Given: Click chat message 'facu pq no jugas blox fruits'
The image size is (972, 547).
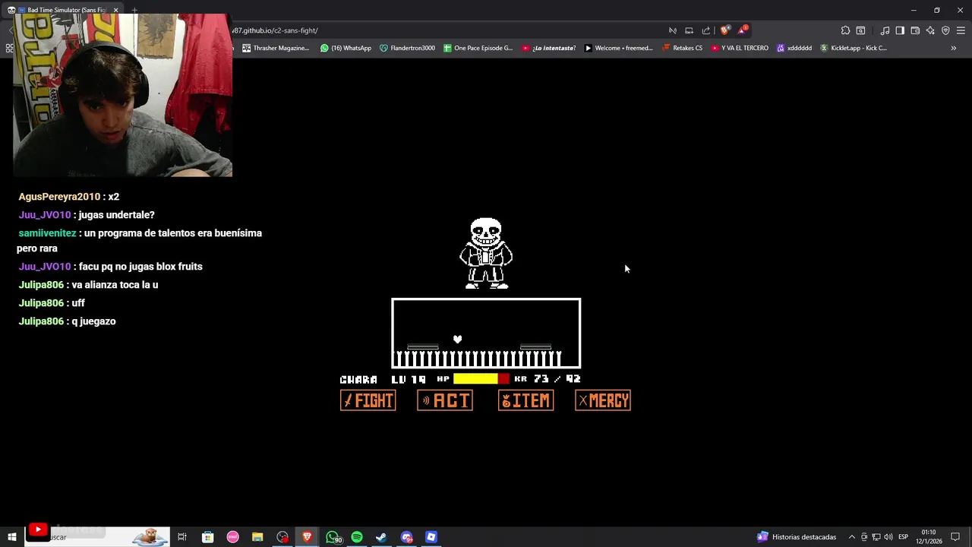Looking at the screenshot, I should coord(140,267).
